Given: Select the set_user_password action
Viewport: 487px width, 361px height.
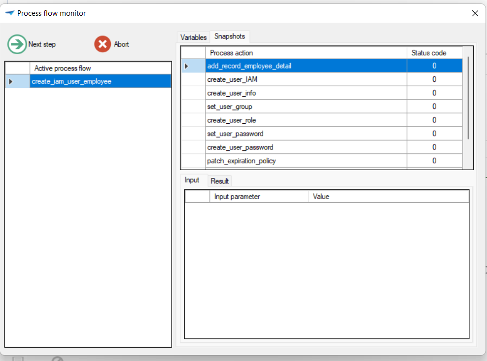Looking at the screenshot, I should click(306, 134).
